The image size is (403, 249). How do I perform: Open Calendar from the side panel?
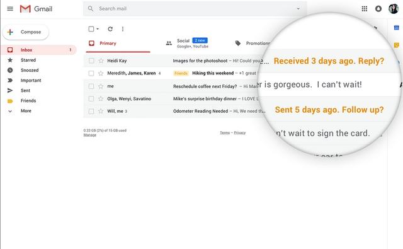[x=396, y=28]
